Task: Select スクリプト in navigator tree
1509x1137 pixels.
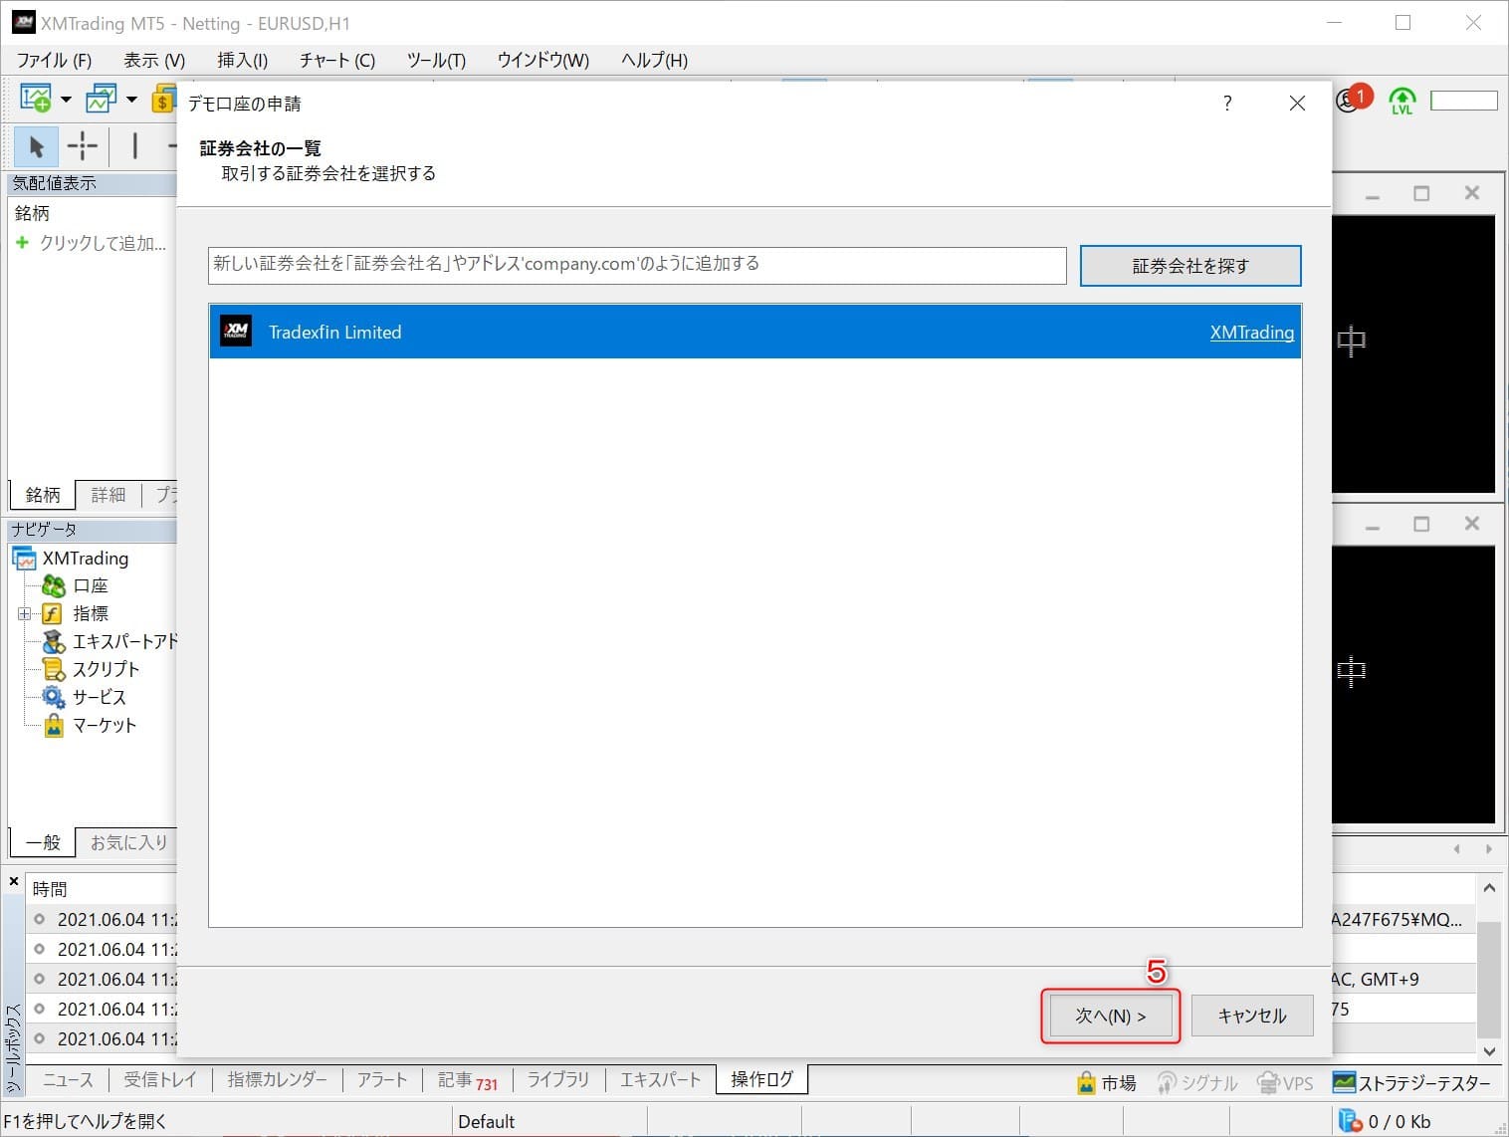Action: [106, 670]
